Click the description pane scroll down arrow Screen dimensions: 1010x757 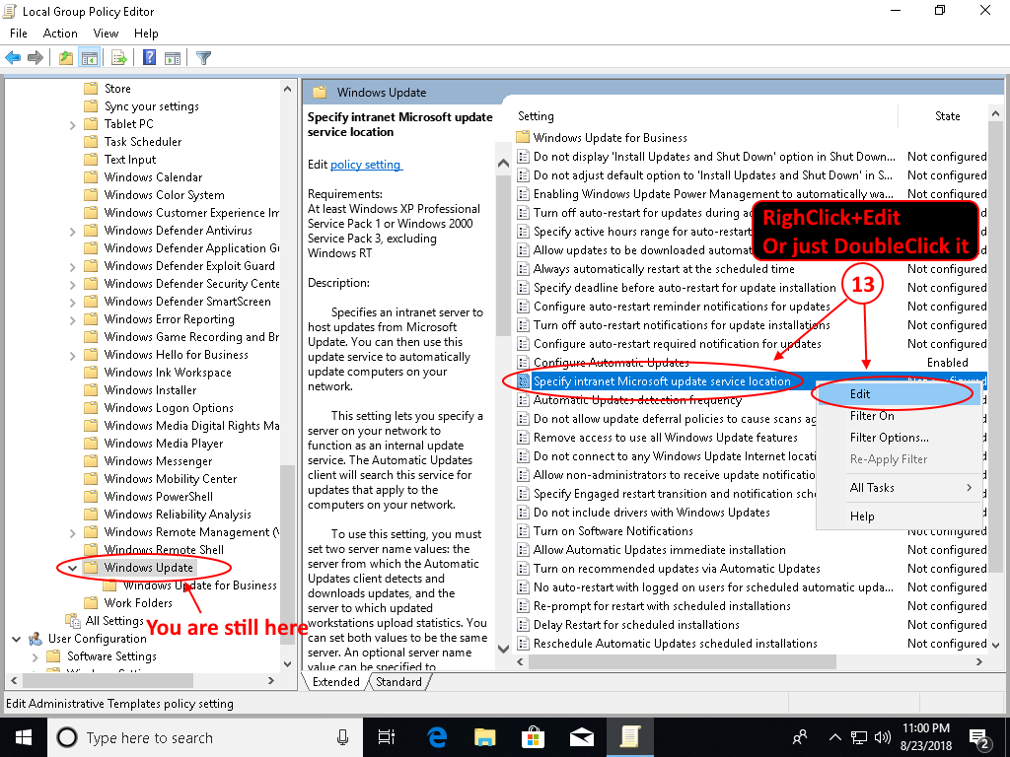(x=504, y=649)
